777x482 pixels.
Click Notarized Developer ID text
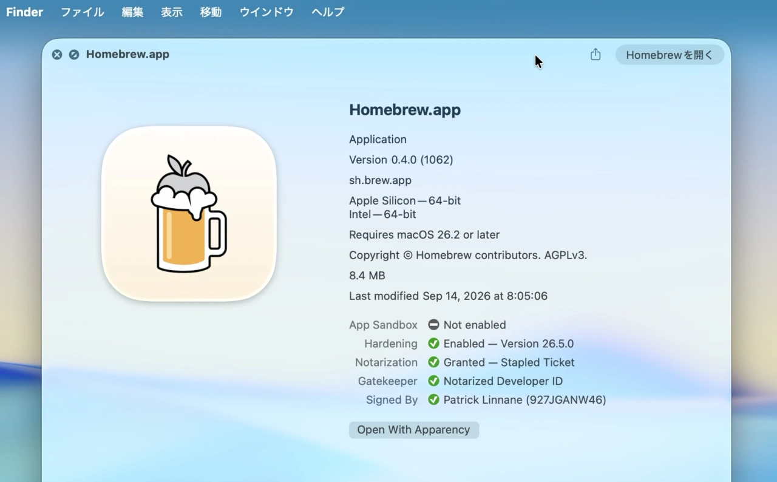503,381
